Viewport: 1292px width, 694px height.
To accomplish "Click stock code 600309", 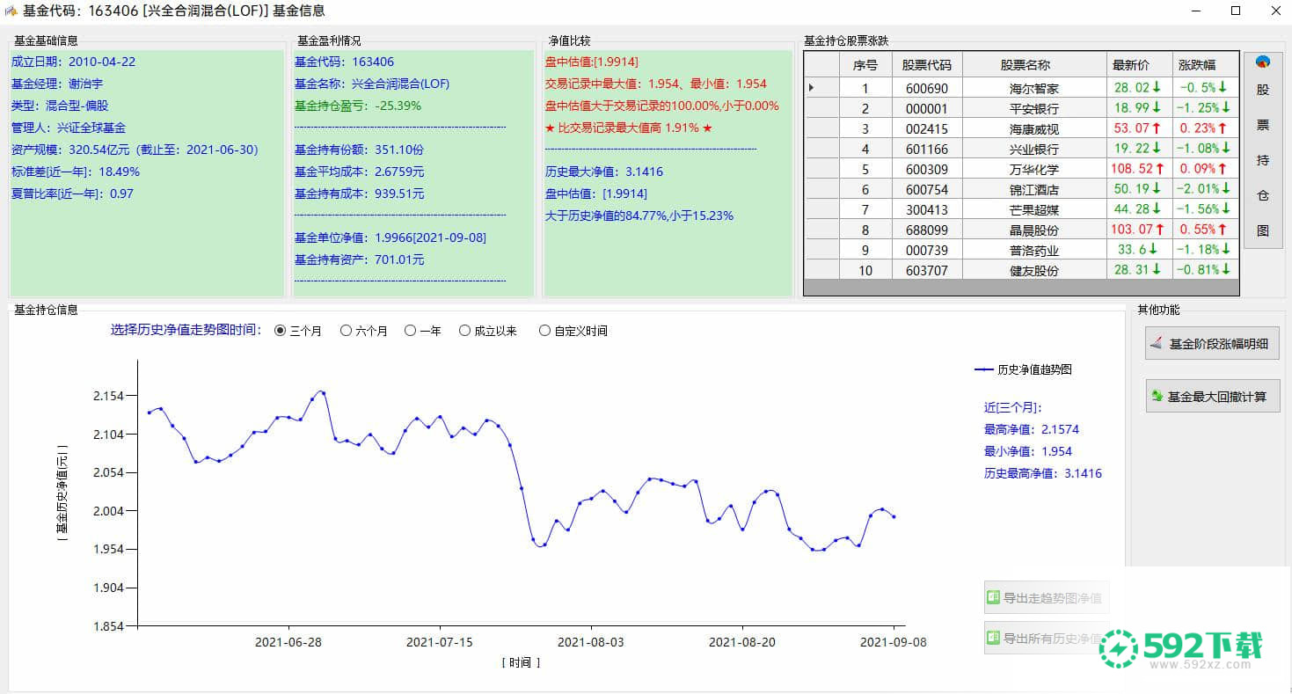I will (927, 169).
